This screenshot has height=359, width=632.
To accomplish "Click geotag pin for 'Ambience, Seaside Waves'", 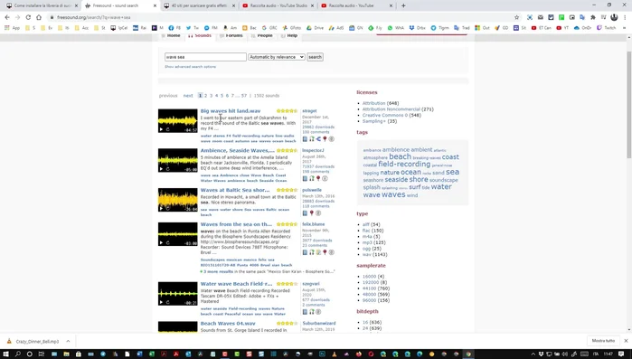I will click(x=318, y=178).
